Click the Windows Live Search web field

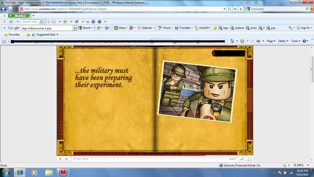pyautogui.click(x=30, y=22)
